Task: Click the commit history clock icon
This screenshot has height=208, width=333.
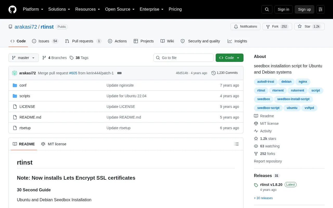Action: coord(214,73)
